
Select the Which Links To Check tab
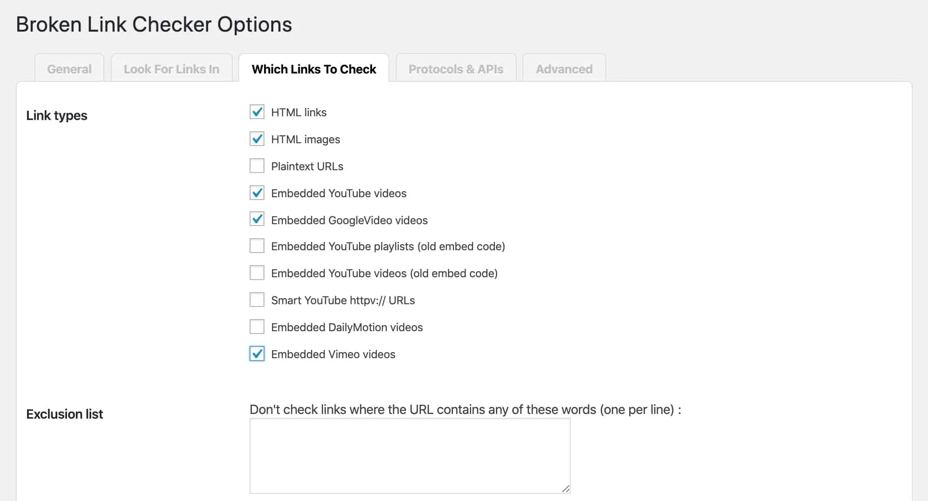[314, 69]
